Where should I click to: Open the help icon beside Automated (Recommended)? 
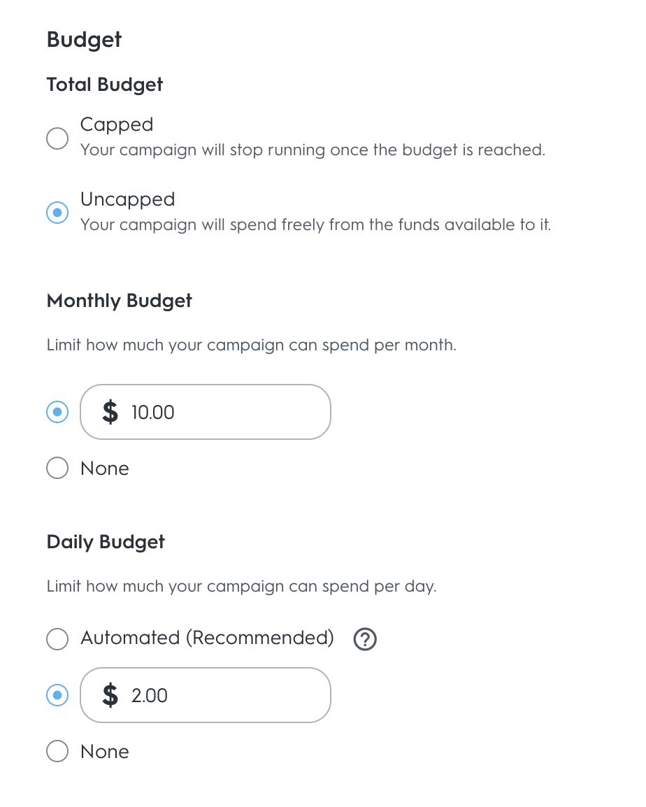(365, 639)
